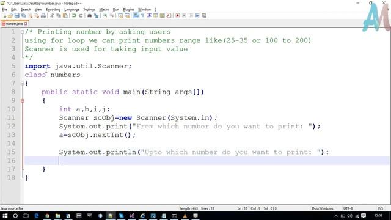Image resolution: width=391 pixels, height=220 pixels.
Task: Click the Zoom Out toolbar icon
Action: pos(111,15)
